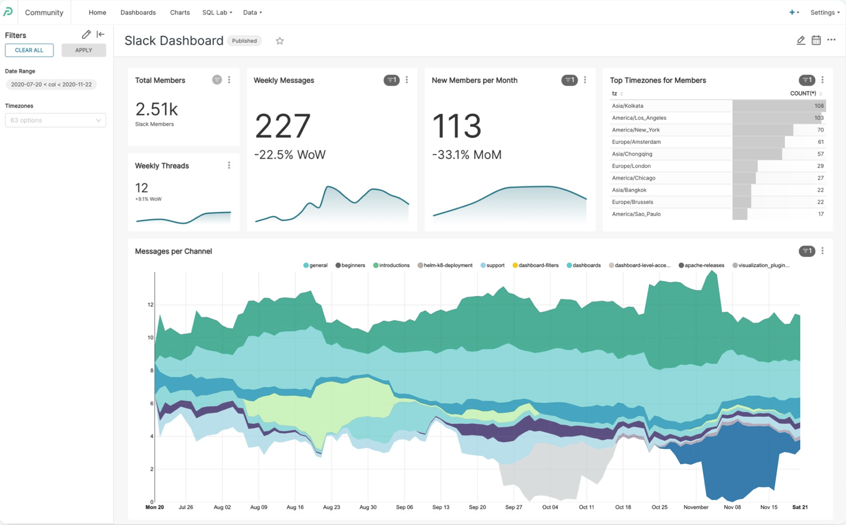846x525 pixels.
Task: Edit filters using the sidebar pencil icon
Action: (86, 34)
